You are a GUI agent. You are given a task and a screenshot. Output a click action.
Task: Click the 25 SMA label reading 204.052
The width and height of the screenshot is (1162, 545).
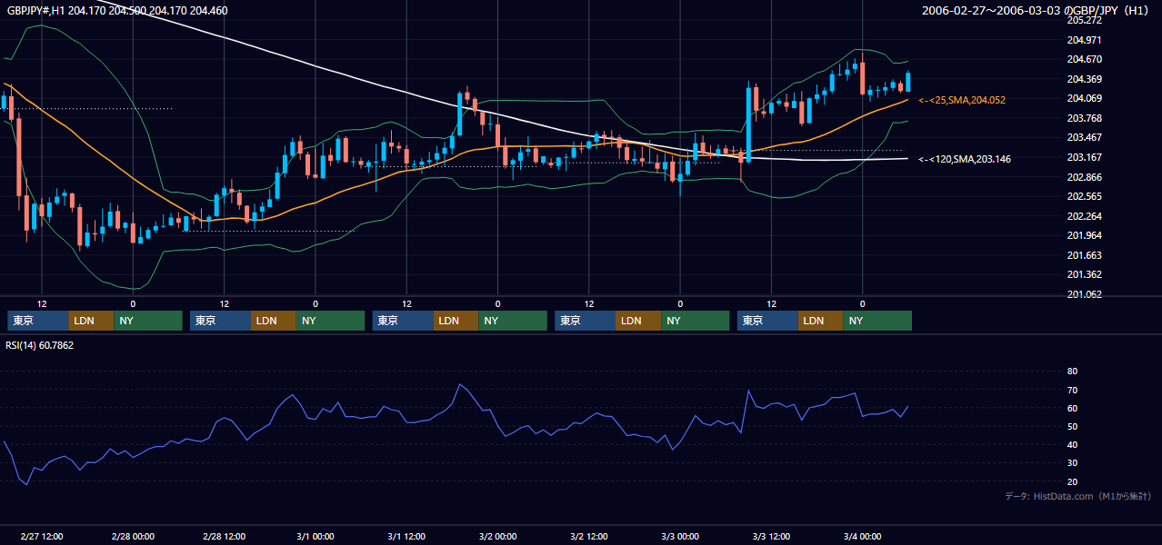click(x=962, y=100)
